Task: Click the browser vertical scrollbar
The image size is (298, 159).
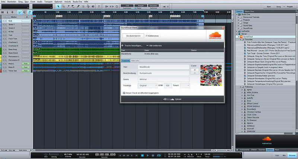Action: tap(297, 72)
